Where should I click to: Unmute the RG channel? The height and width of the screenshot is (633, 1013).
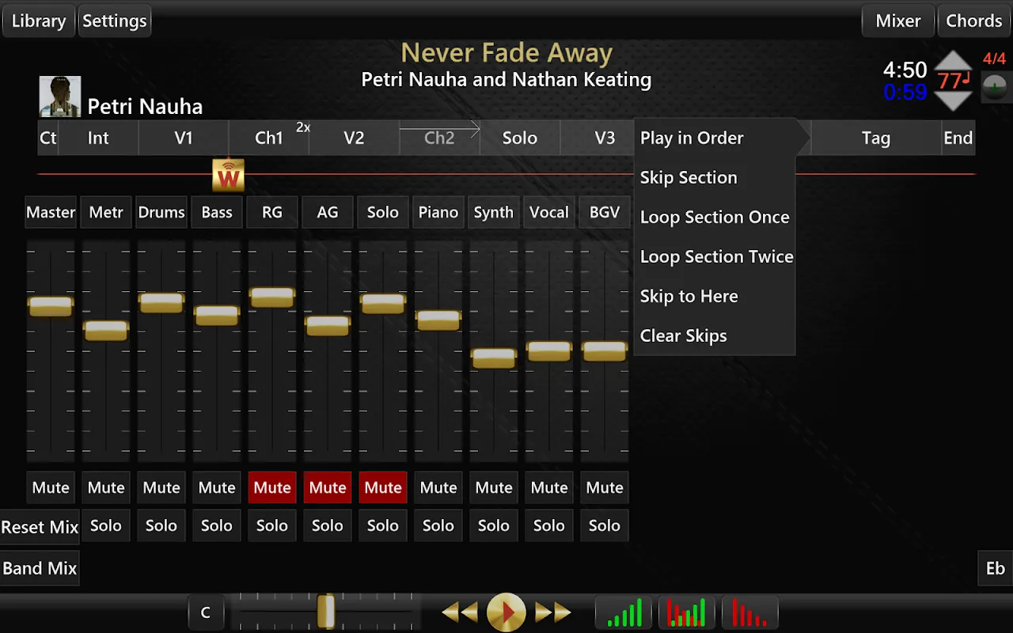click(x=272, y=488)
